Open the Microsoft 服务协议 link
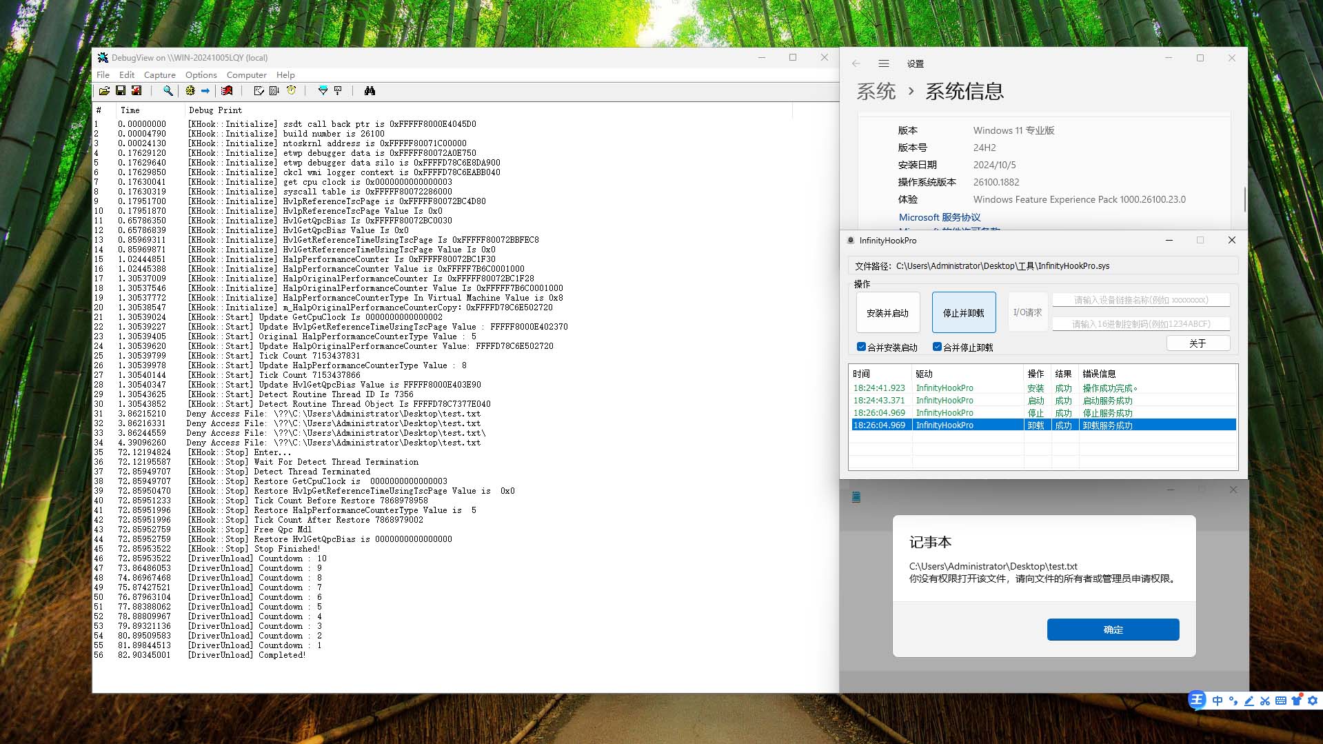The height and width of the screenshot is (744, 1323). click(939, 217)
